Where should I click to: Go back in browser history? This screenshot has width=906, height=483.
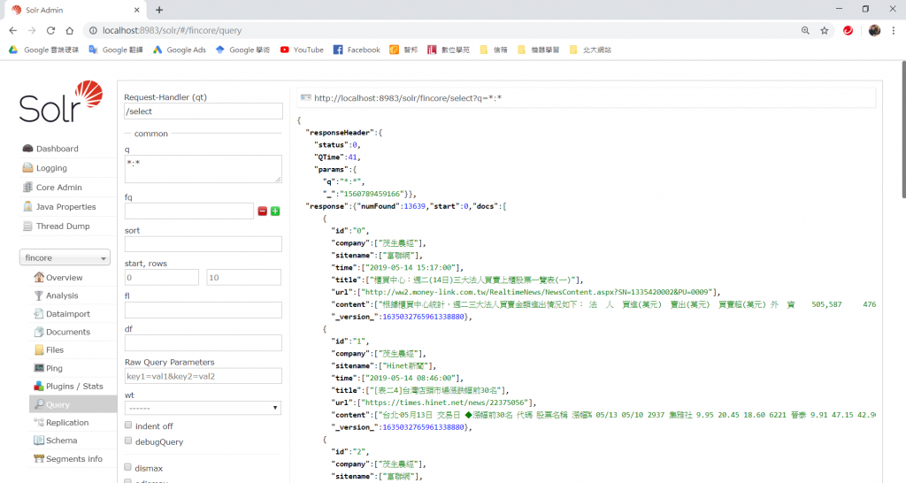click(13, 31)
